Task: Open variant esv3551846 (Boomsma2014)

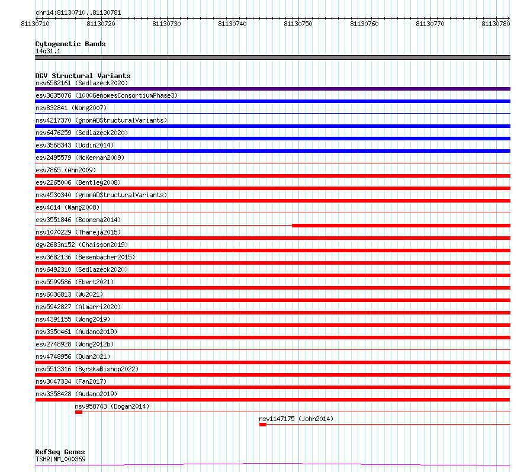Action: coord(78,220)
